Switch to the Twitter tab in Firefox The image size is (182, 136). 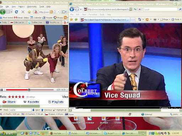pos(36,22)
